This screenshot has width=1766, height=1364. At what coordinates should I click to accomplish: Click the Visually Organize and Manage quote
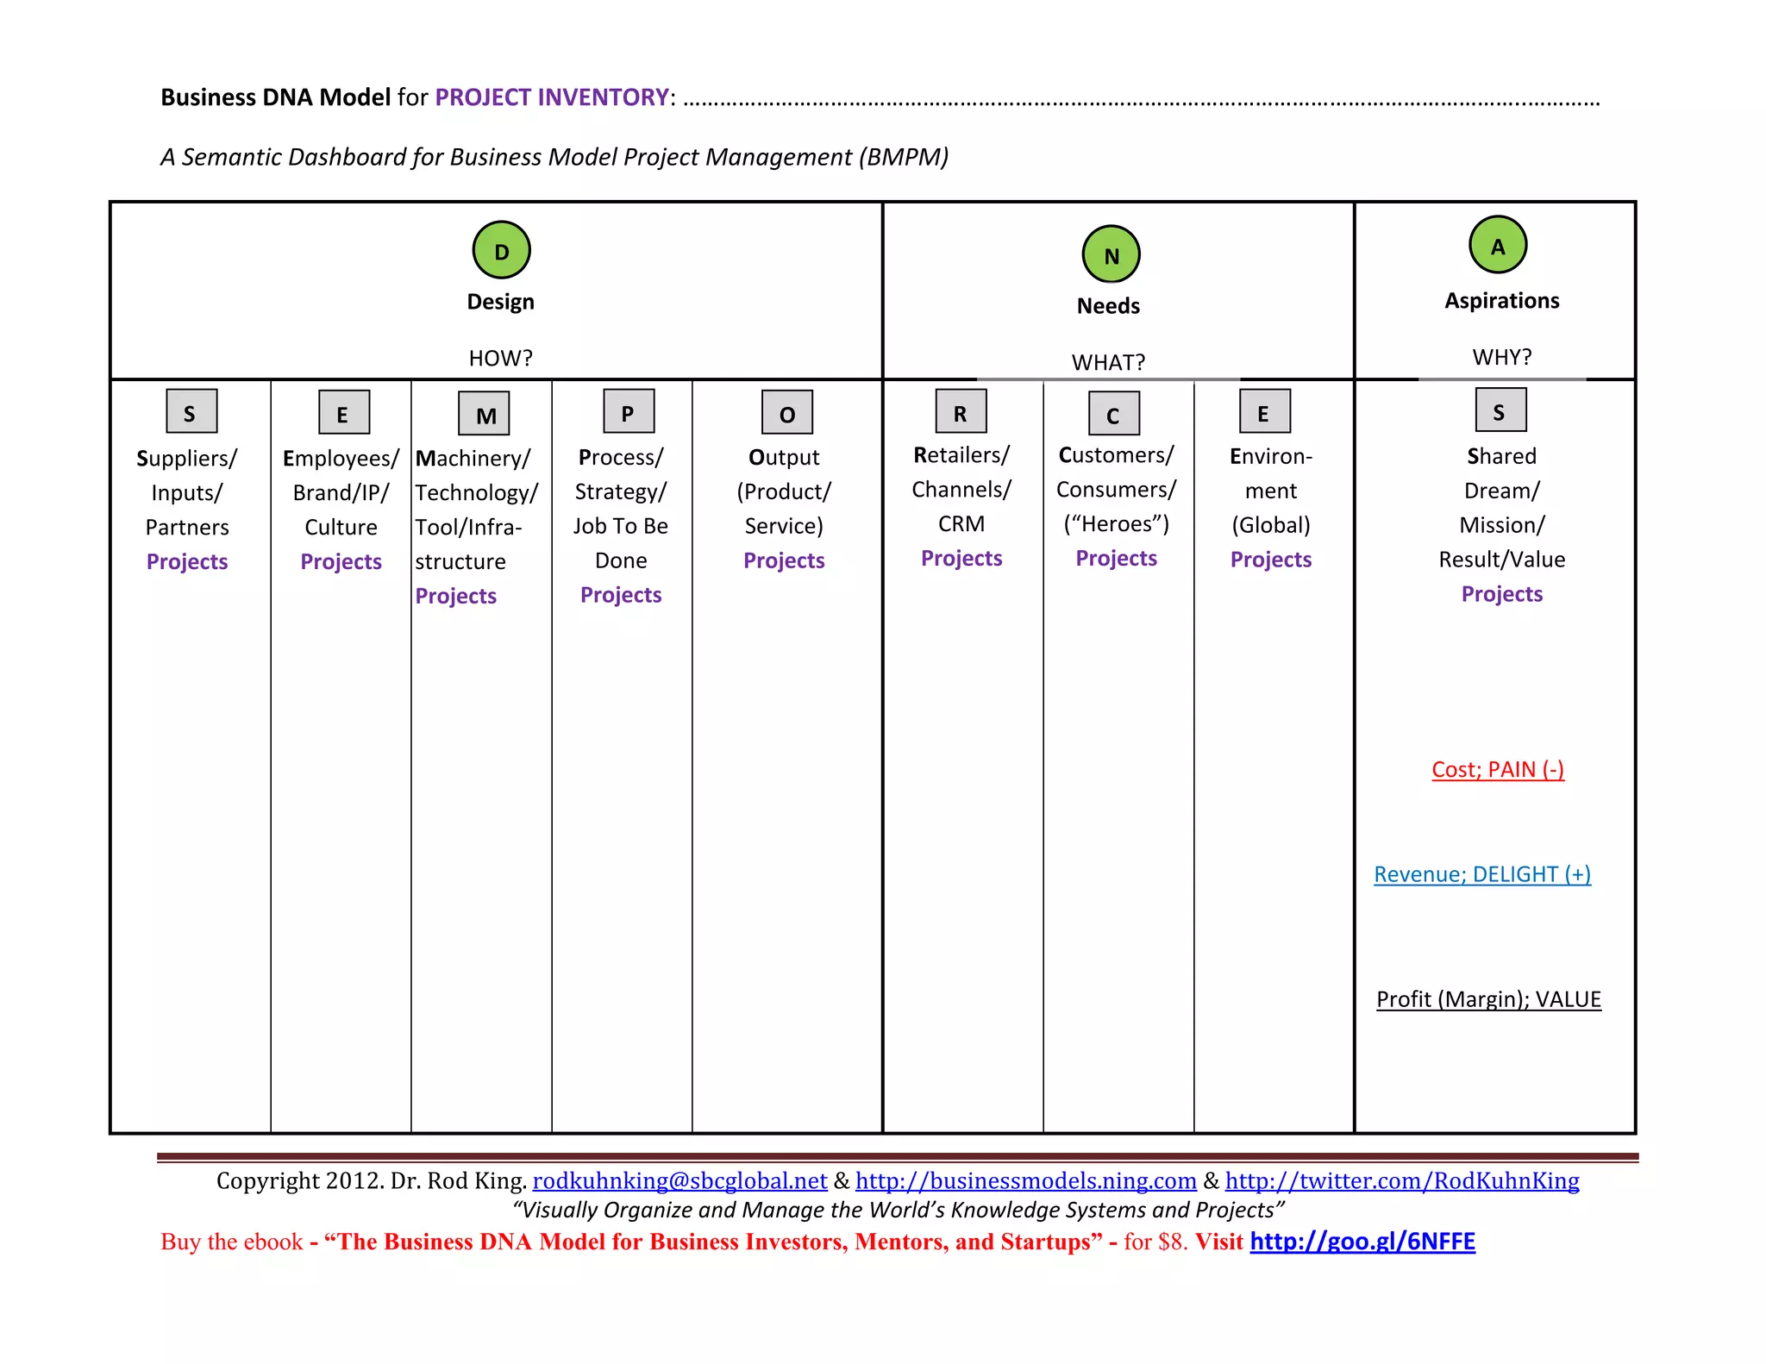pos(899,1210)
